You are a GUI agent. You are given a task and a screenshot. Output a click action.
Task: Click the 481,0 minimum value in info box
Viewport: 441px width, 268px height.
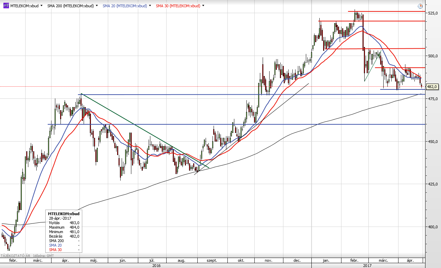coord(75,232)
